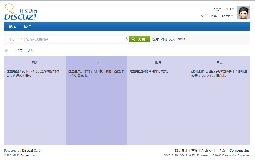This screenshot has height=160, width=255.
Task: Open 站点统计 footer link
Action: (181, 151)
